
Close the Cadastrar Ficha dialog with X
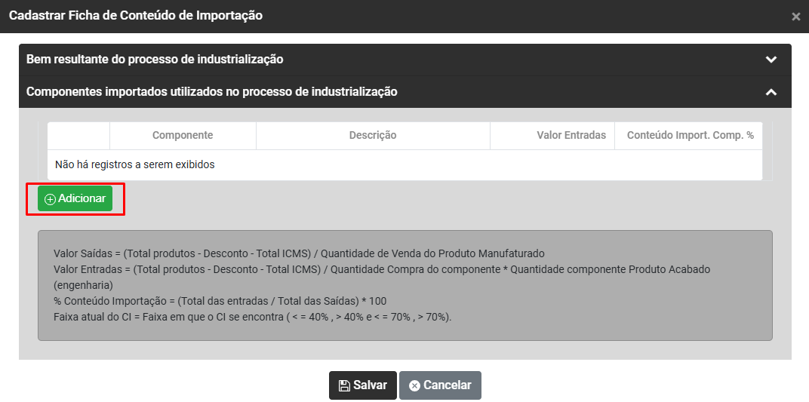(x=795, y=17)
